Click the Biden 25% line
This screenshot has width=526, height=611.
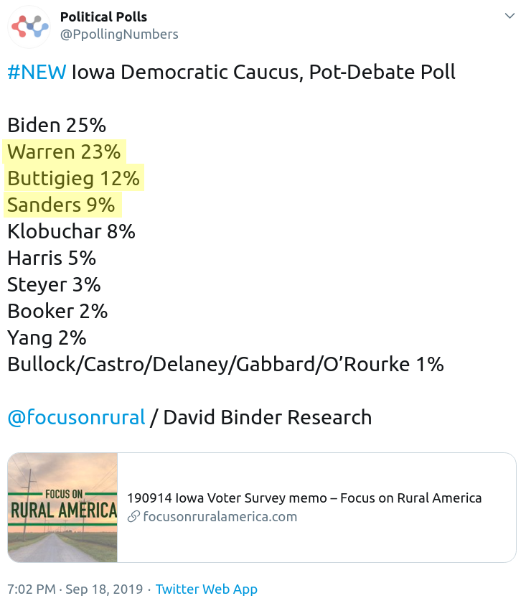[57, 125]
